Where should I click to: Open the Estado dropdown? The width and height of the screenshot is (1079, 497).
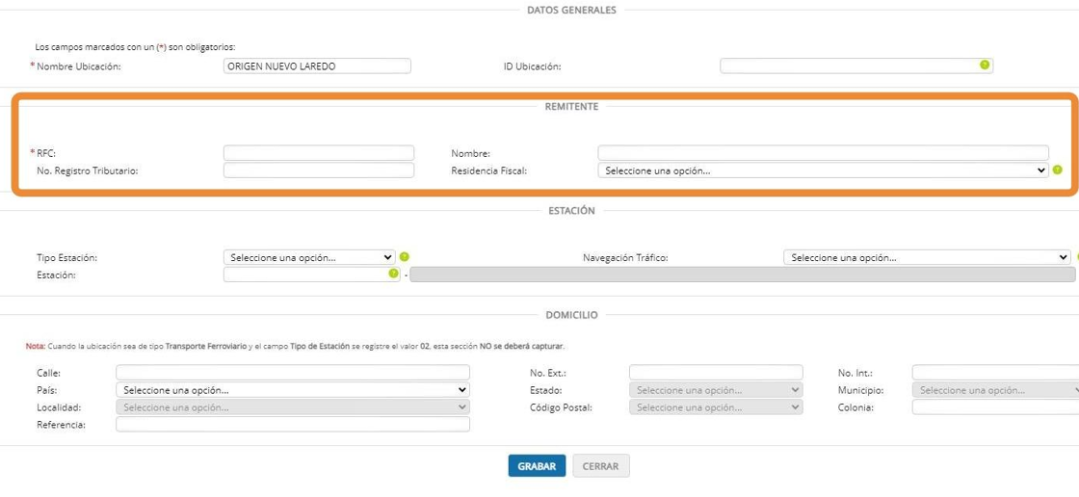pos(715,390)
